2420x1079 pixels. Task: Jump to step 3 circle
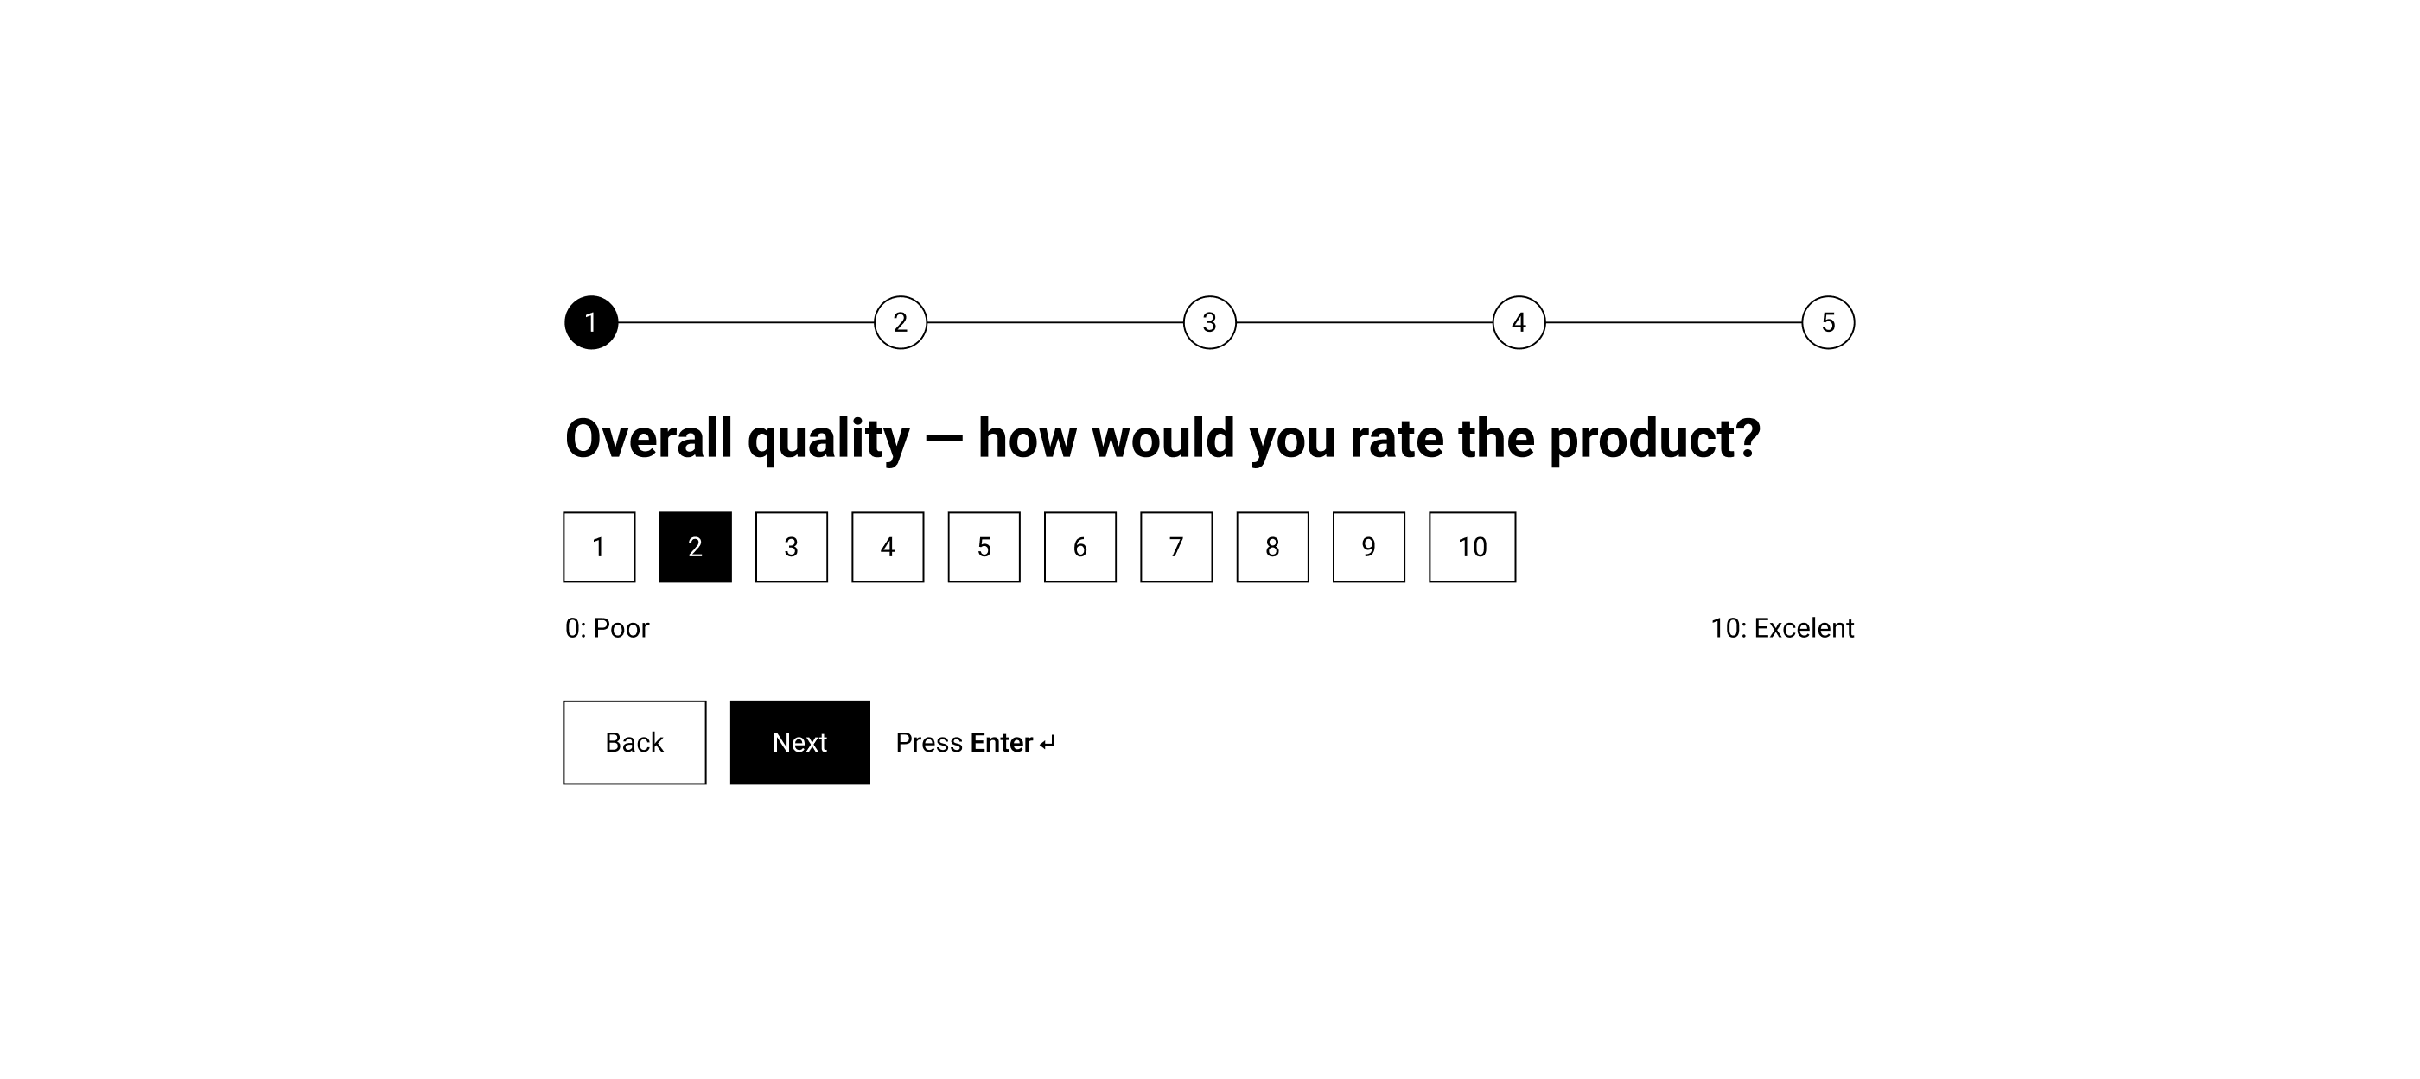[1210, 322]
